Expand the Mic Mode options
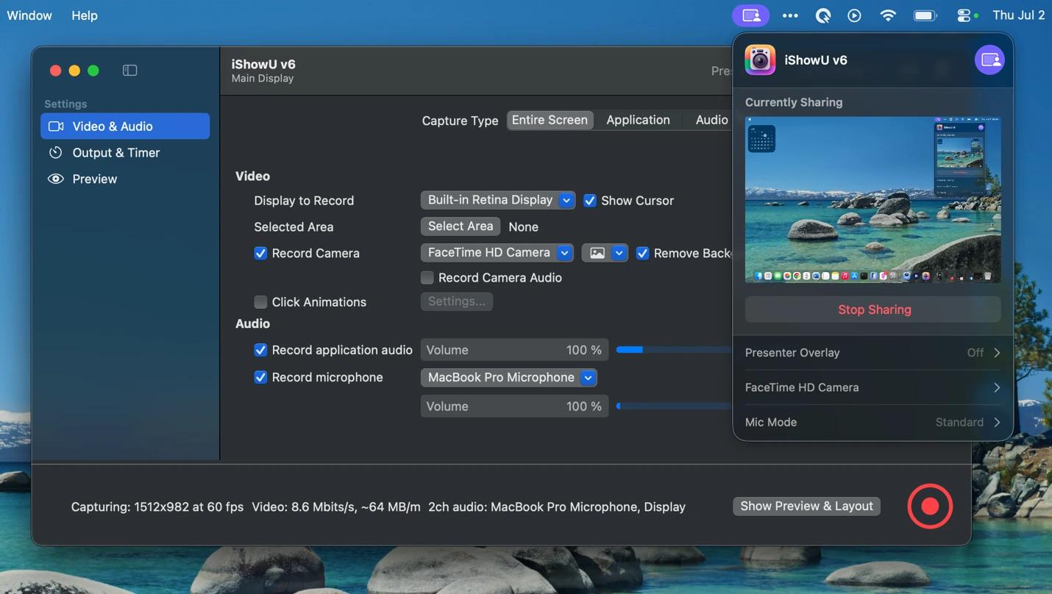The height and width of the screenshot is (594, 1052). click(873, 422)
